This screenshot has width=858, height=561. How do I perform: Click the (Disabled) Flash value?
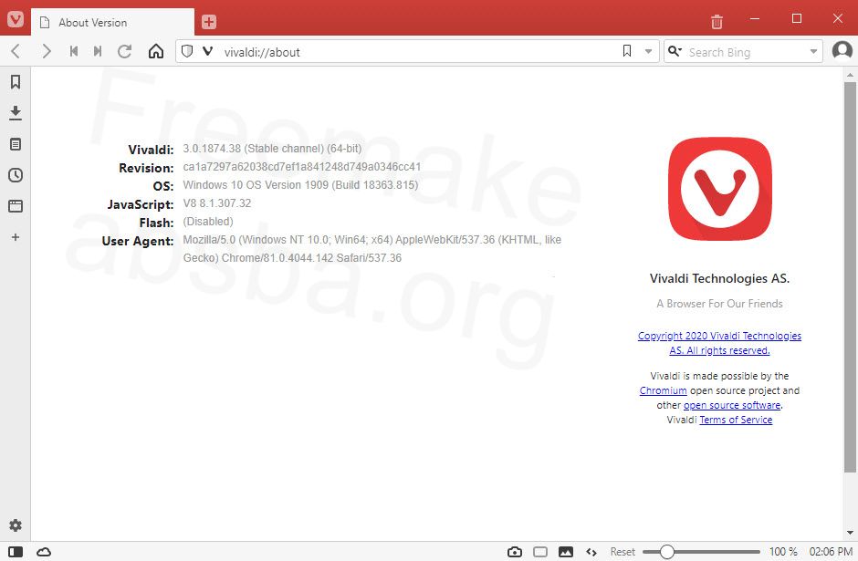pyautogui.click(x=208, y=222)
